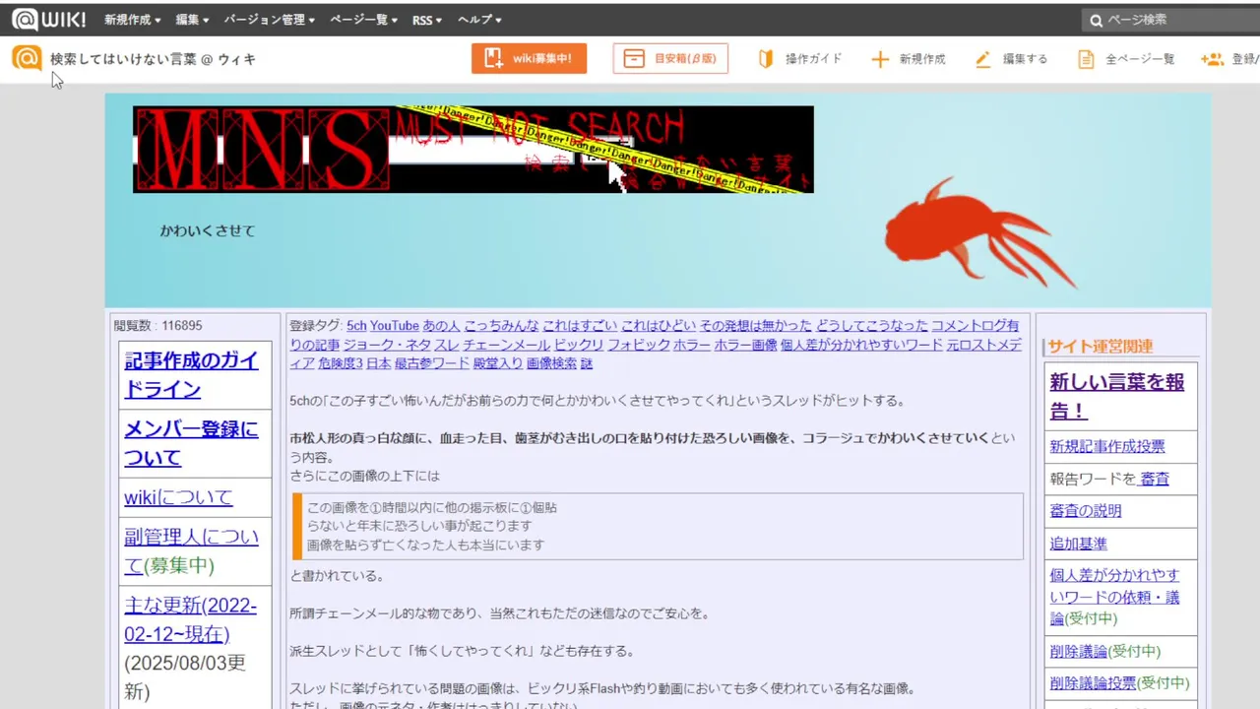Click the チェーンメール tag link
This screenshot has height=709, width=1260.
(506, 345)
